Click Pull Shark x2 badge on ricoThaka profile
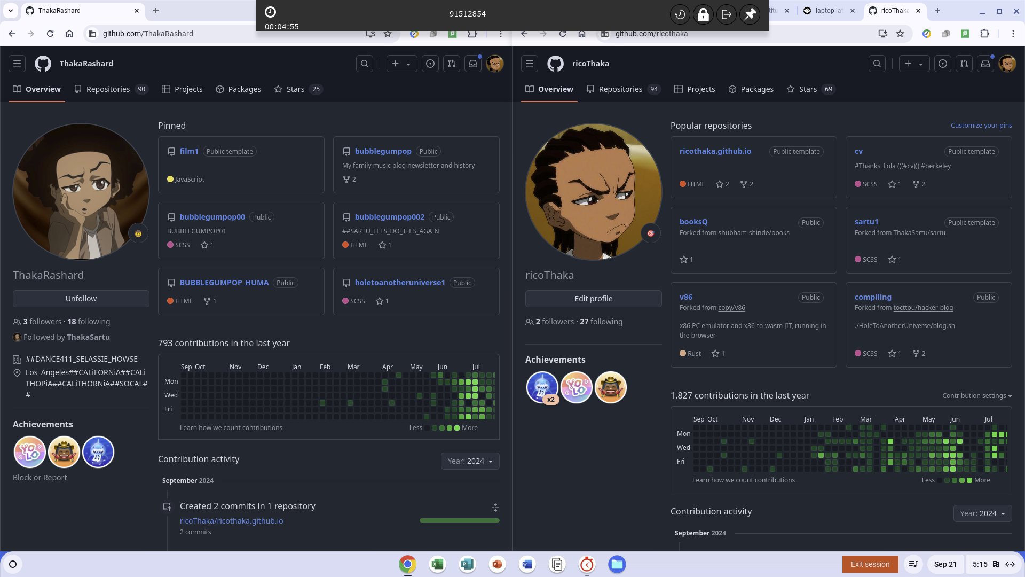The width and height of the screenshot is (1025, 577). [x=542, y=387]
